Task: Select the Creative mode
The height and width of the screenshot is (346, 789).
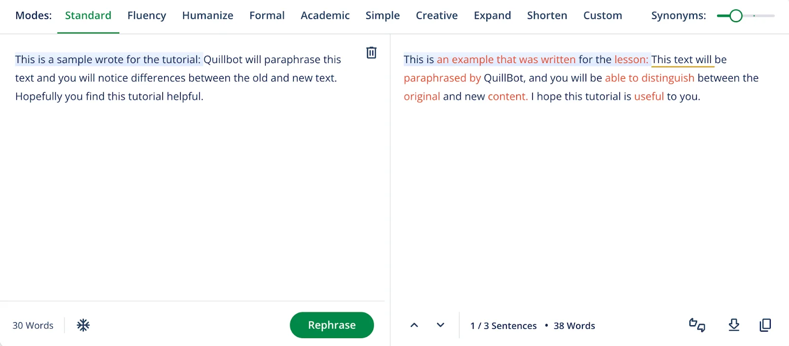Action: [436, 15]
